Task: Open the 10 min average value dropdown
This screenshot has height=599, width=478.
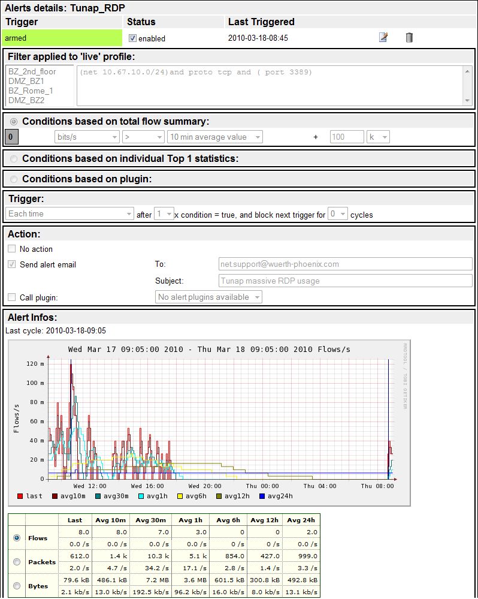Action: (x=215, y=137)
